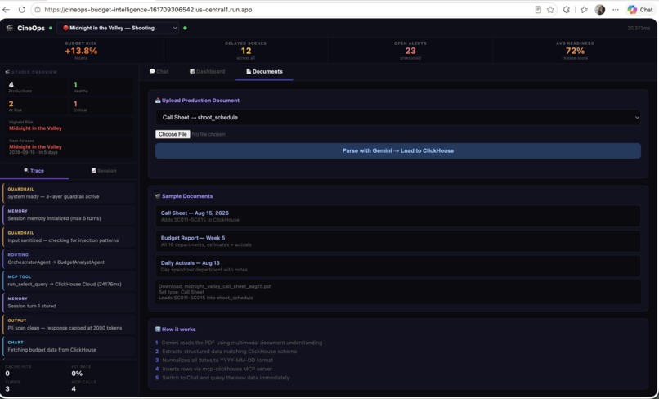Open the browser extensions icon

(567, 9)
